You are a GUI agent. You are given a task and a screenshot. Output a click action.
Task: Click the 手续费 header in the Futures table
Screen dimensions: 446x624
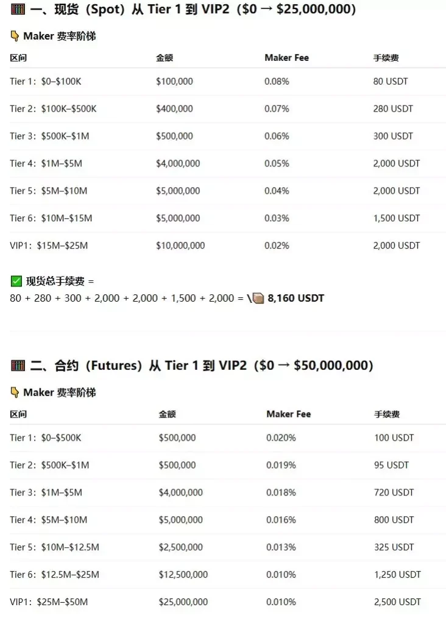[x=387, y=414]
